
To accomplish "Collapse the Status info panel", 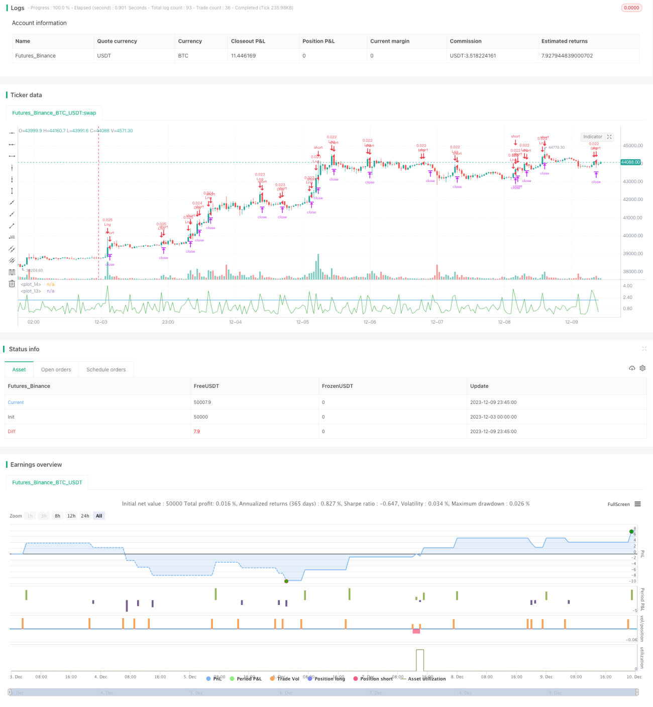I will [x=644, y=349].
